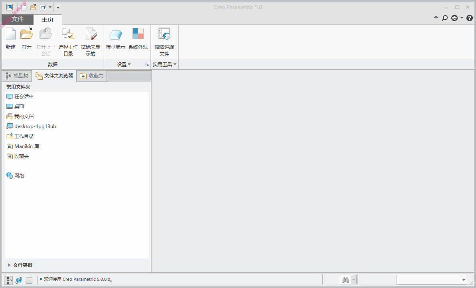
Task: Open the selection filter combo box
Action: (x=432, y=280)
